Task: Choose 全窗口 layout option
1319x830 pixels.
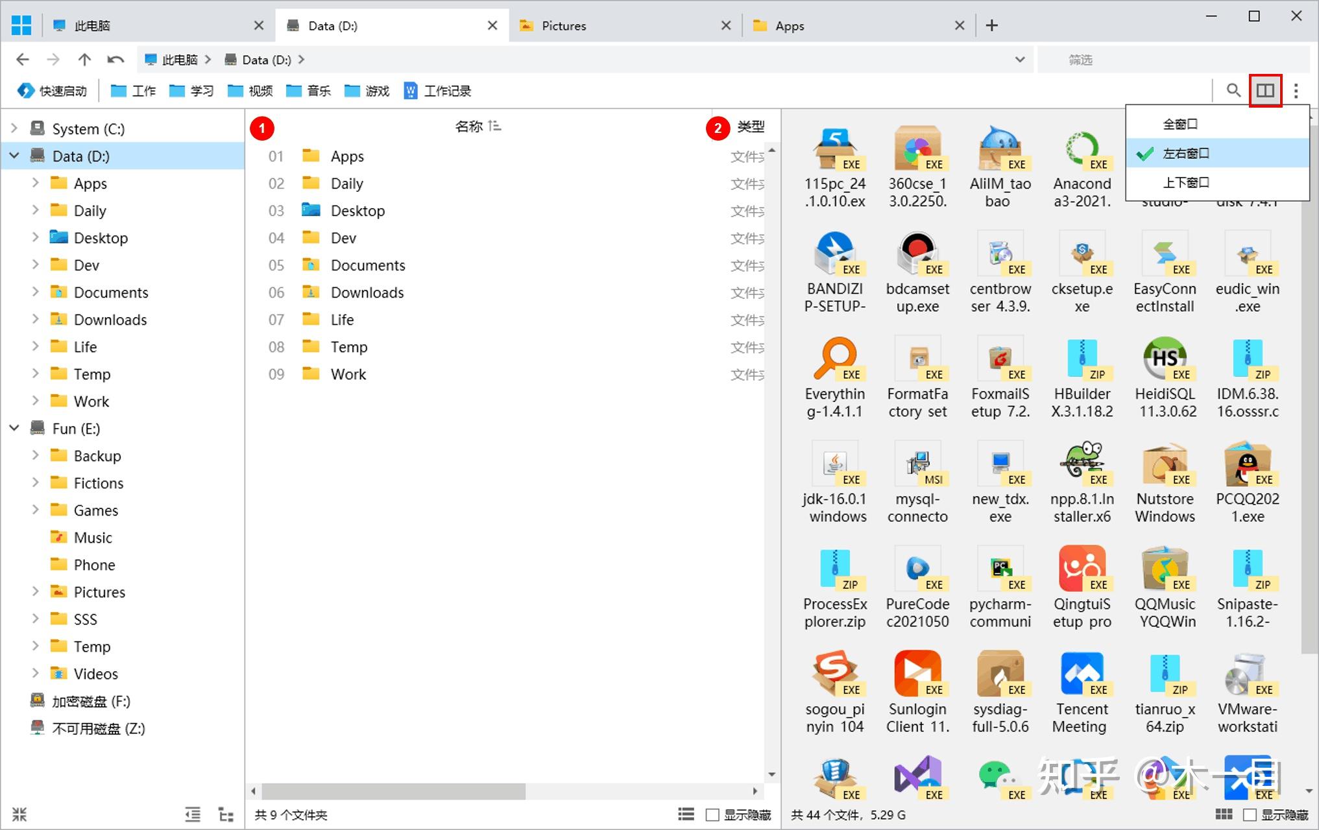Action: 1217,124
